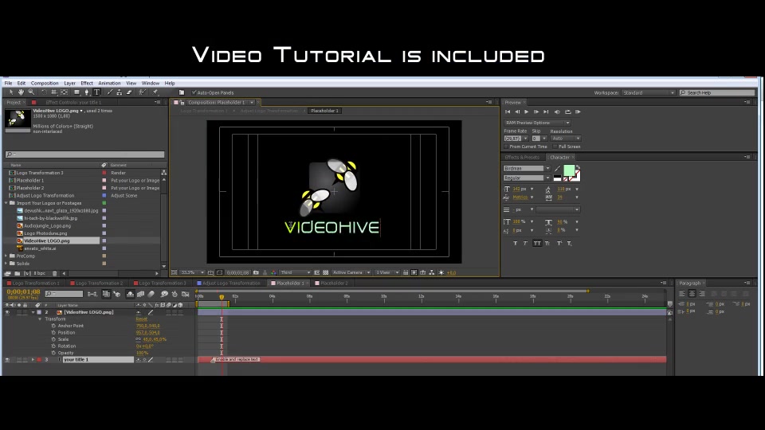Toggle Rotation stopwatch keyframing
765x430 pixels.
(53, 346)
